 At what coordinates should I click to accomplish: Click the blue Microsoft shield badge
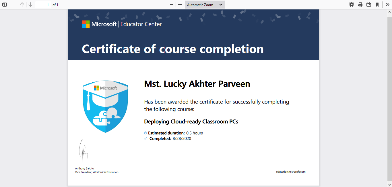click(x=105, y=106)
